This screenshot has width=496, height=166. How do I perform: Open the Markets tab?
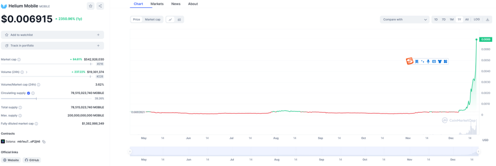click(x=157, y=4)
